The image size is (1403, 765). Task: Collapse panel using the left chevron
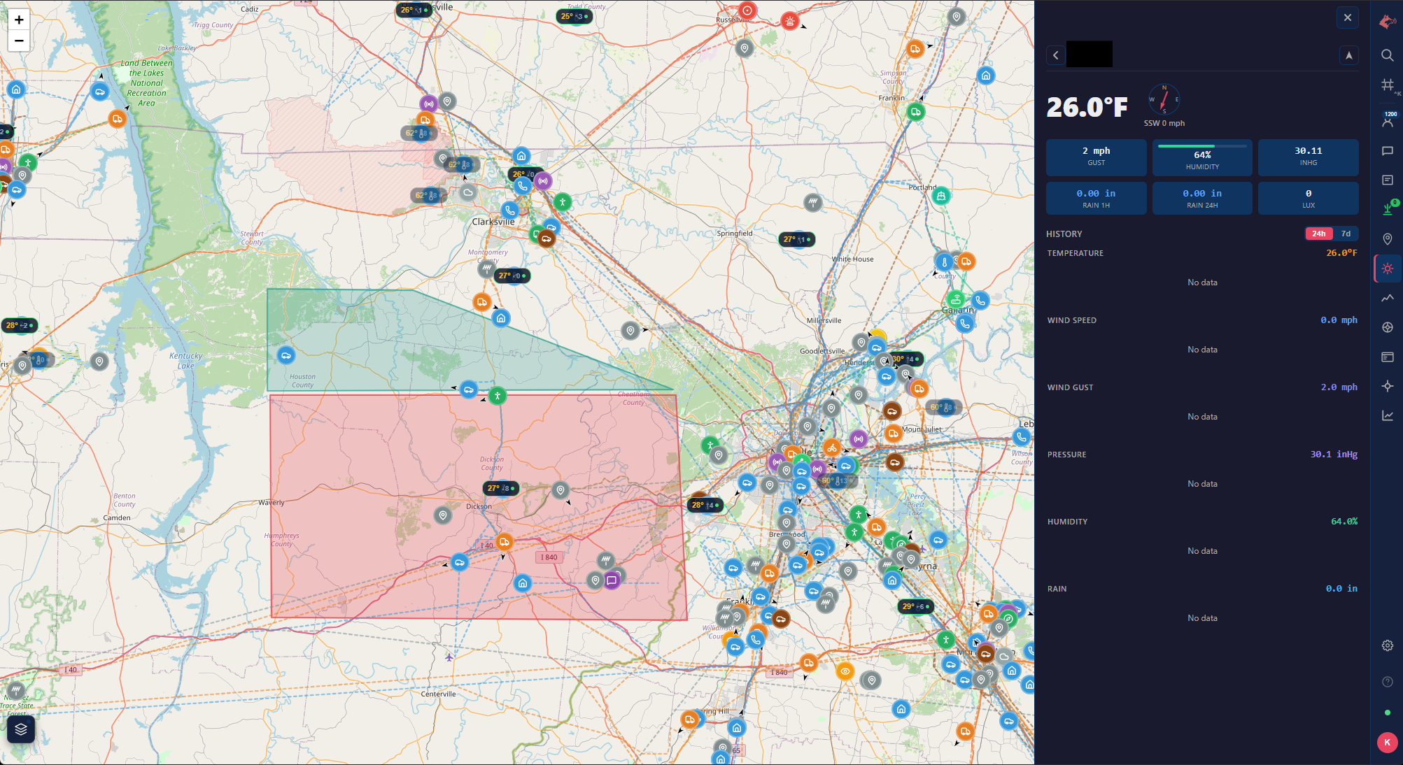[x=1055, y=55]
